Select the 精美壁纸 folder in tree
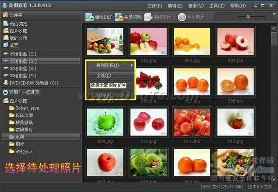Viewport: 278px width, 192px height. 21,122
